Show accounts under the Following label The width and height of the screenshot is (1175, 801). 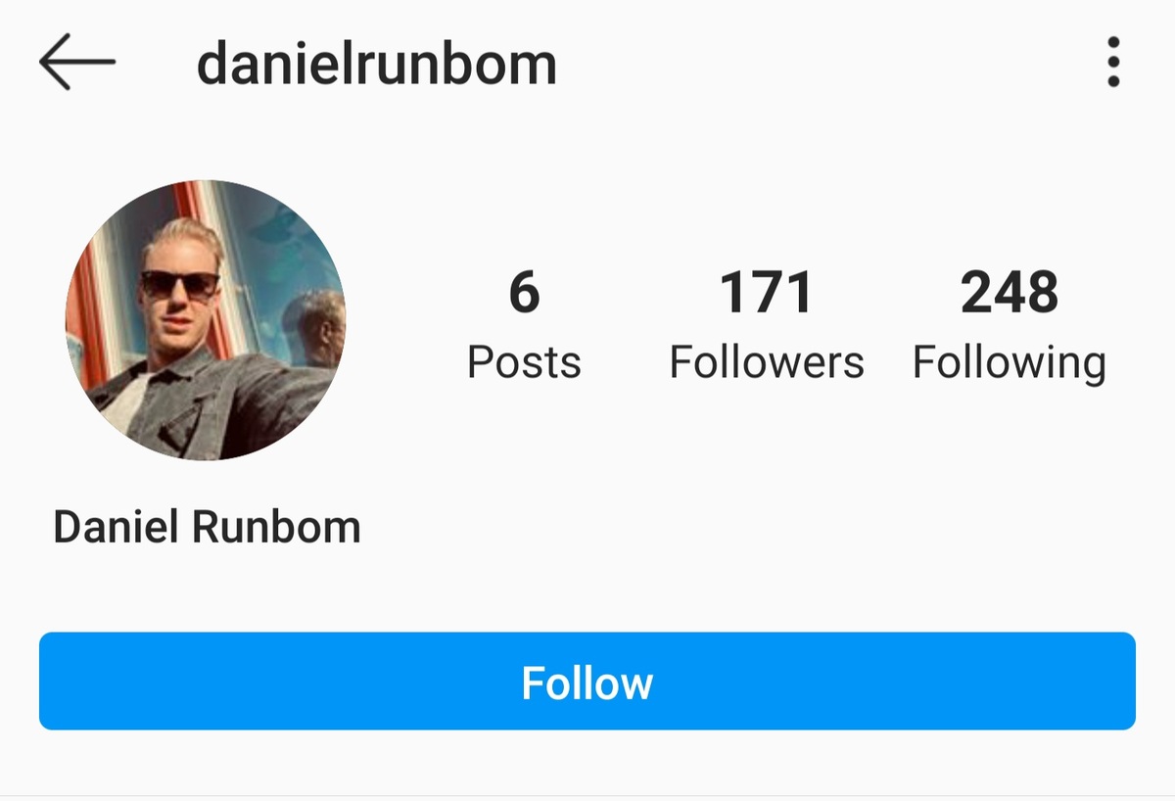tap(1010, 364)
